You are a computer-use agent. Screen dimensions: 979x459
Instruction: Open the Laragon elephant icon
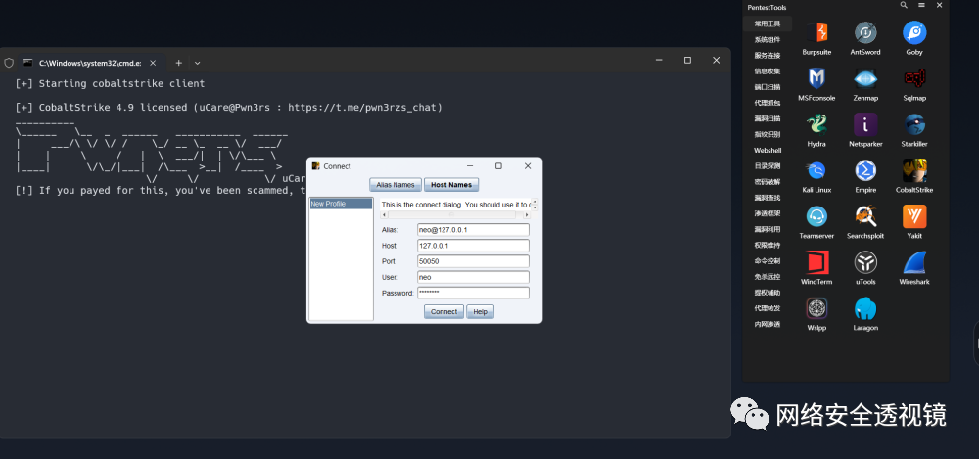[865, 308]
